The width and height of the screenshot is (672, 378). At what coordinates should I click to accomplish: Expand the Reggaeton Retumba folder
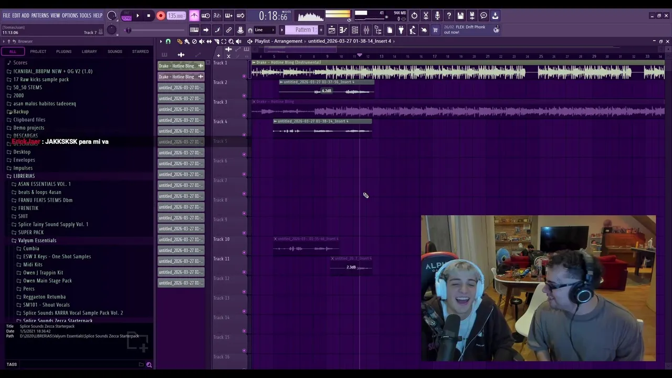coord(44,297)
